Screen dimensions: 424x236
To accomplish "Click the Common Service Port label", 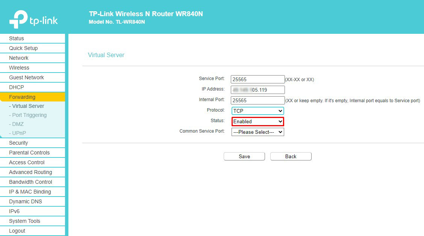I will [202, 131].
